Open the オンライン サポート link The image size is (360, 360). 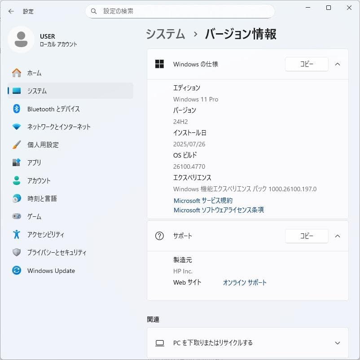[244, 283]
